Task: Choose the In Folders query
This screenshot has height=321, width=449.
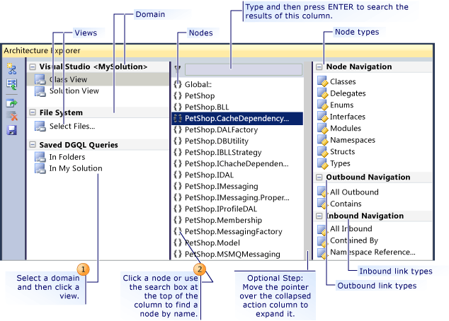Action: 67,157
